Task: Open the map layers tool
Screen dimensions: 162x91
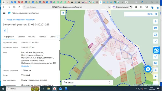Action: pyautogui.click(x=155, y=21)
